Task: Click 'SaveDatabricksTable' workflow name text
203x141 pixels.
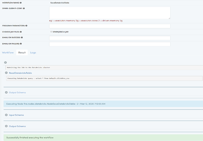Action: [x=60, y=3]
